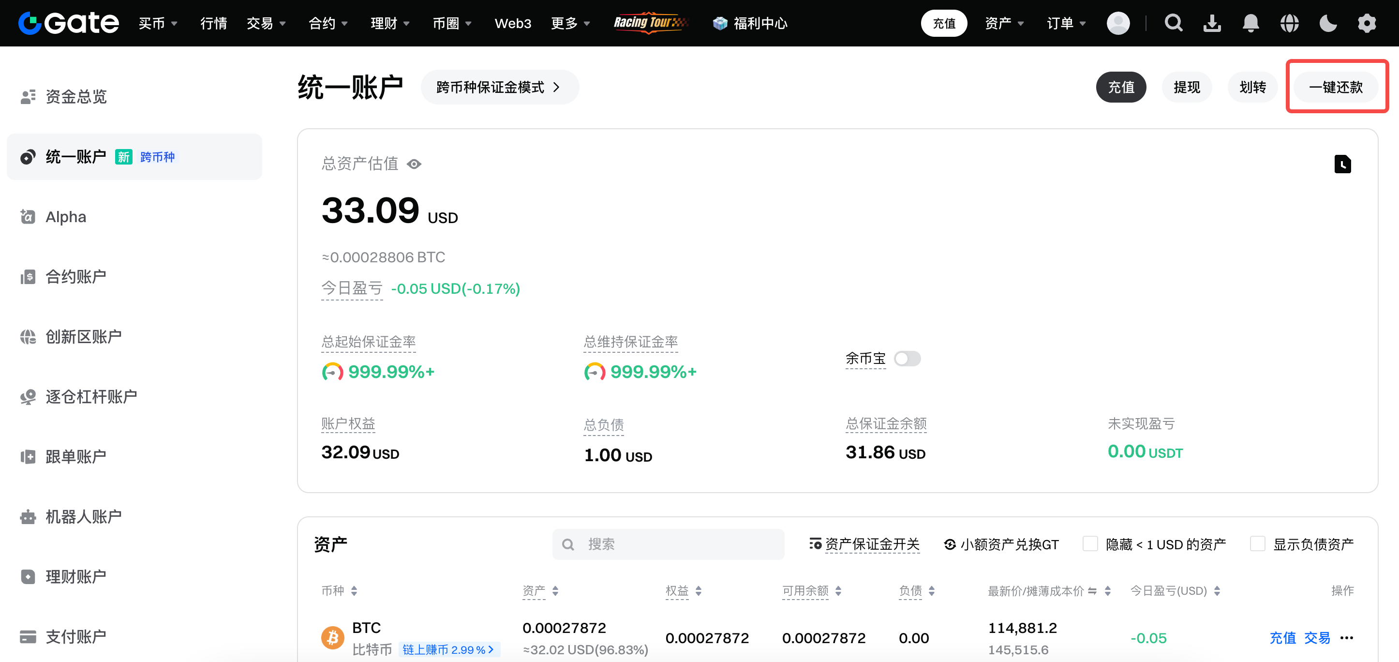The image size is (1399, 662).
Task: Open the settings gear icon
Action: pyautogui.click(x=1367, y=23)
